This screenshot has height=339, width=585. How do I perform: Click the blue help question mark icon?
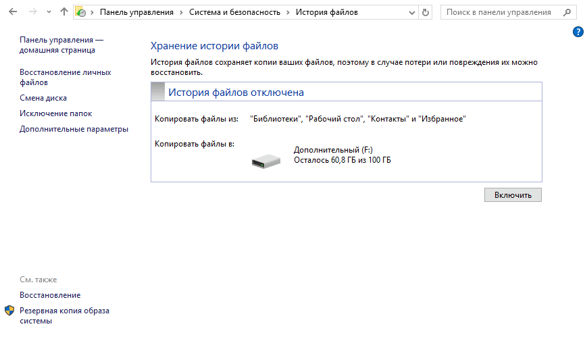click(578, 32)
